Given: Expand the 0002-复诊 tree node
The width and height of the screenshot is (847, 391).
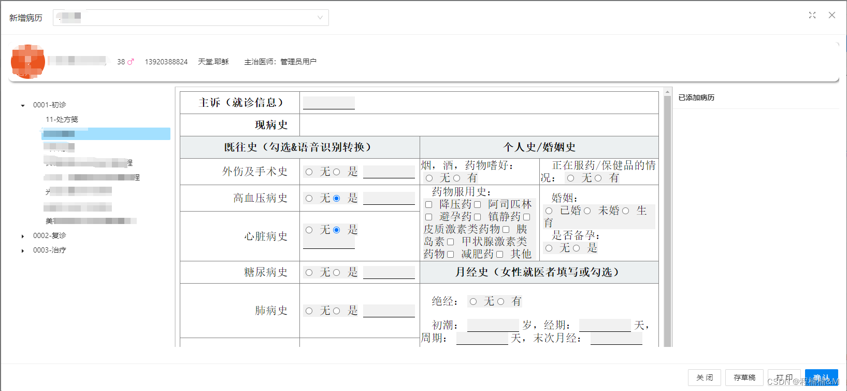Looking at the screenshot, I should 23,236.
